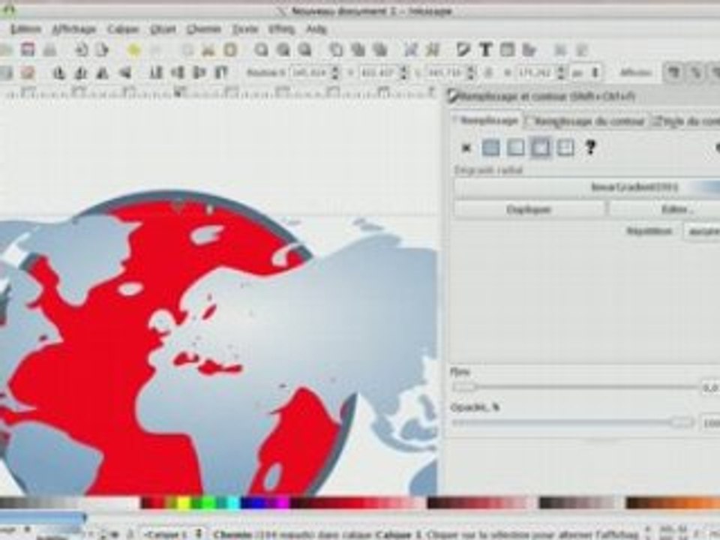Open Fill and Stroke dialog icon in toolbar
Viewport: 720px width, 540px height.
[x=463, y=49]
